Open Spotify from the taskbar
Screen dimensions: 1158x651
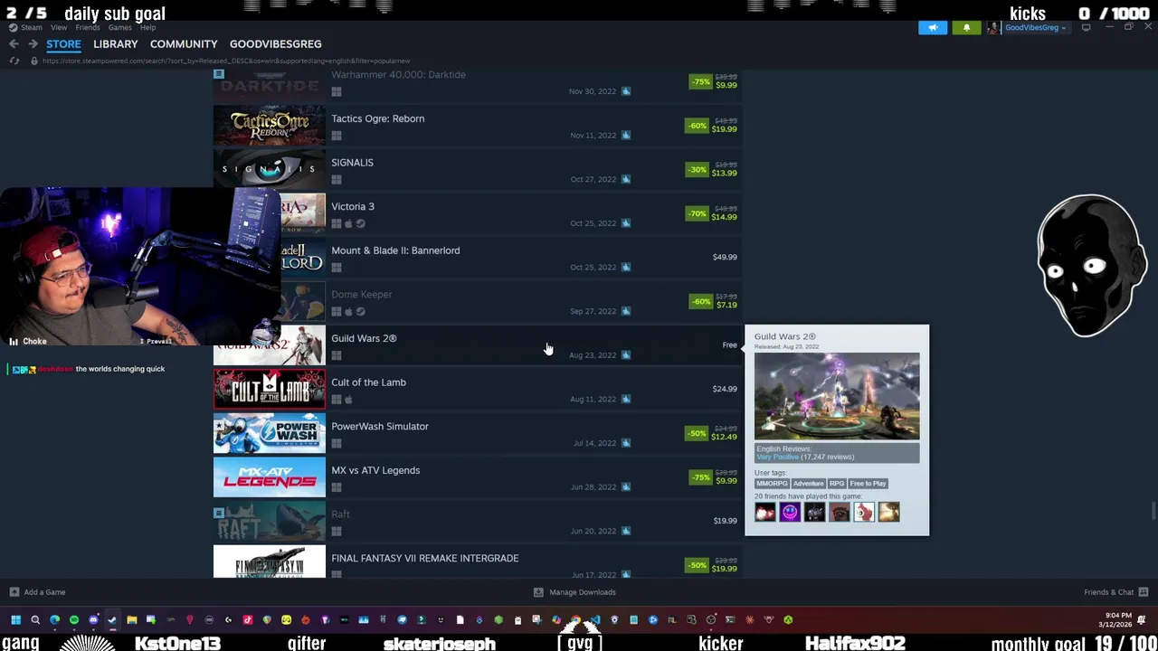pos(74,620)
